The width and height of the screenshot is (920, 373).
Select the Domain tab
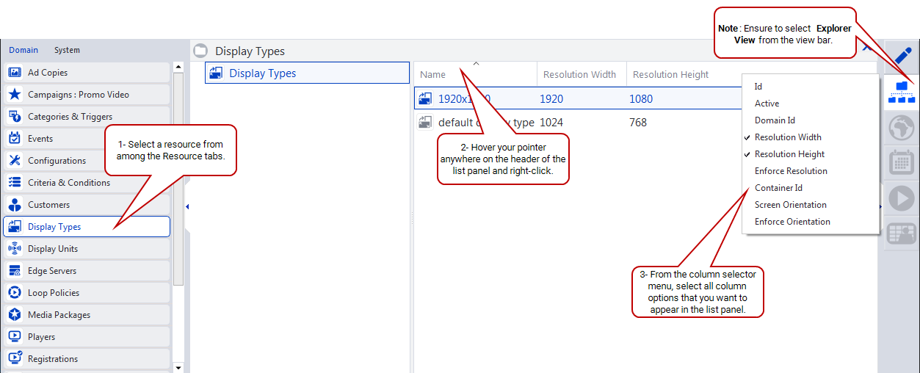[x=23, y=50]
